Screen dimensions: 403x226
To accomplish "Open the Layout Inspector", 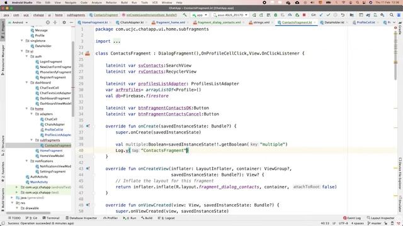I will point(380,218).
